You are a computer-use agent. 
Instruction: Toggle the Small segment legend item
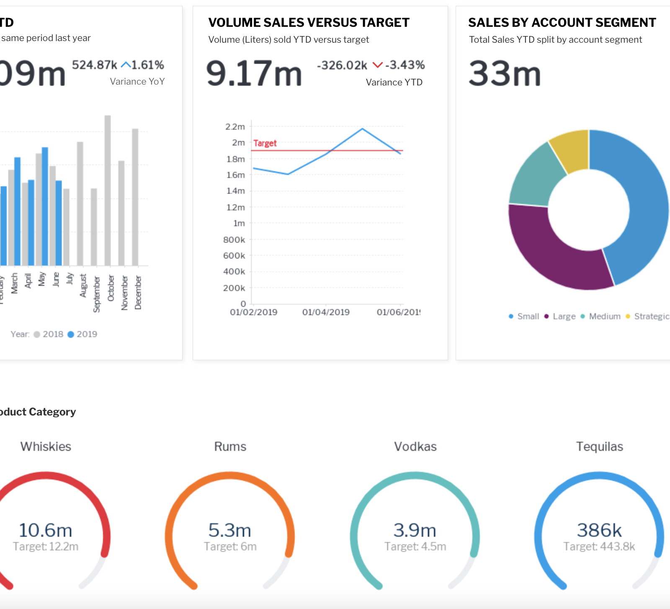[x=523, y=316]
